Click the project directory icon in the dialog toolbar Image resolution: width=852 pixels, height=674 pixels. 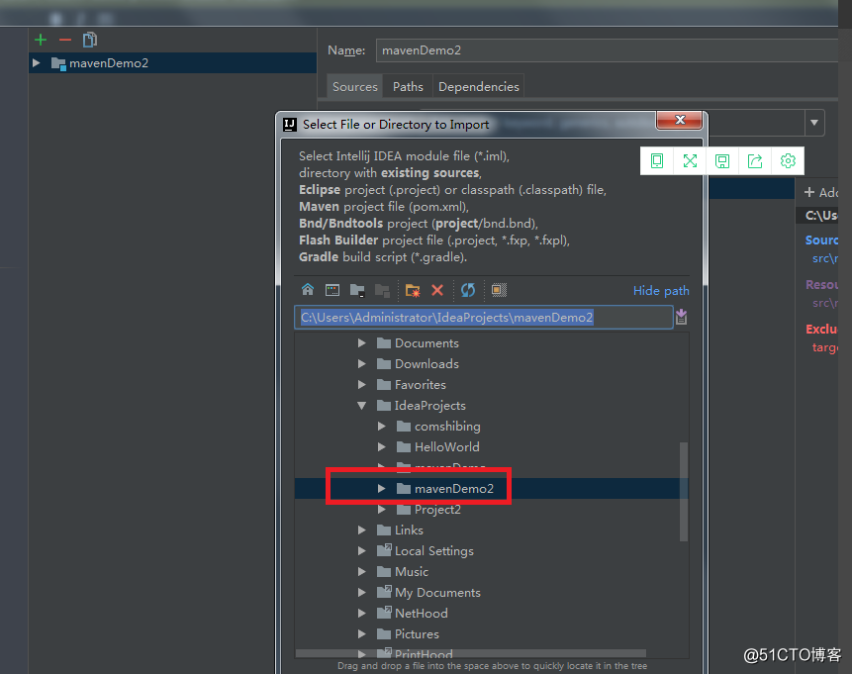[x=357, y=290]
